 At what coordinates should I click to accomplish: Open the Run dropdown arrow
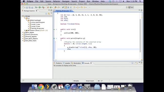click(41, 7)
